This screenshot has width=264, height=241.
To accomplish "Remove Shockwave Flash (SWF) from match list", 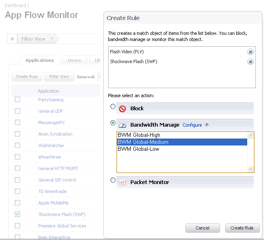I will pyautogui.click(x=250, y=61).
